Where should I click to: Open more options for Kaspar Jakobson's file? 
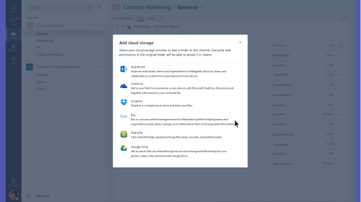tap(341, 85)
